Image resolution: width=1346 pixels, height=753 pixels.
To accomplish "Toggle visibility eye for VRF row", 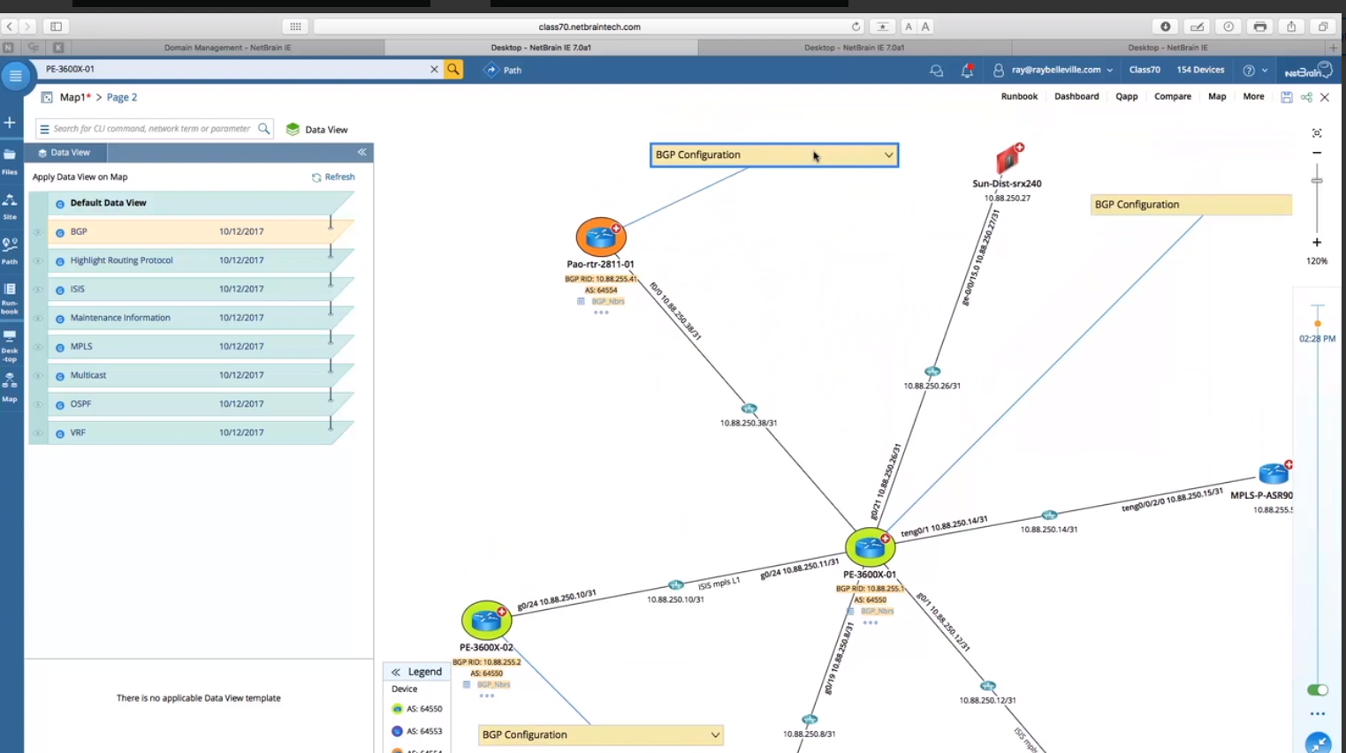I will [x=38, y=433].
